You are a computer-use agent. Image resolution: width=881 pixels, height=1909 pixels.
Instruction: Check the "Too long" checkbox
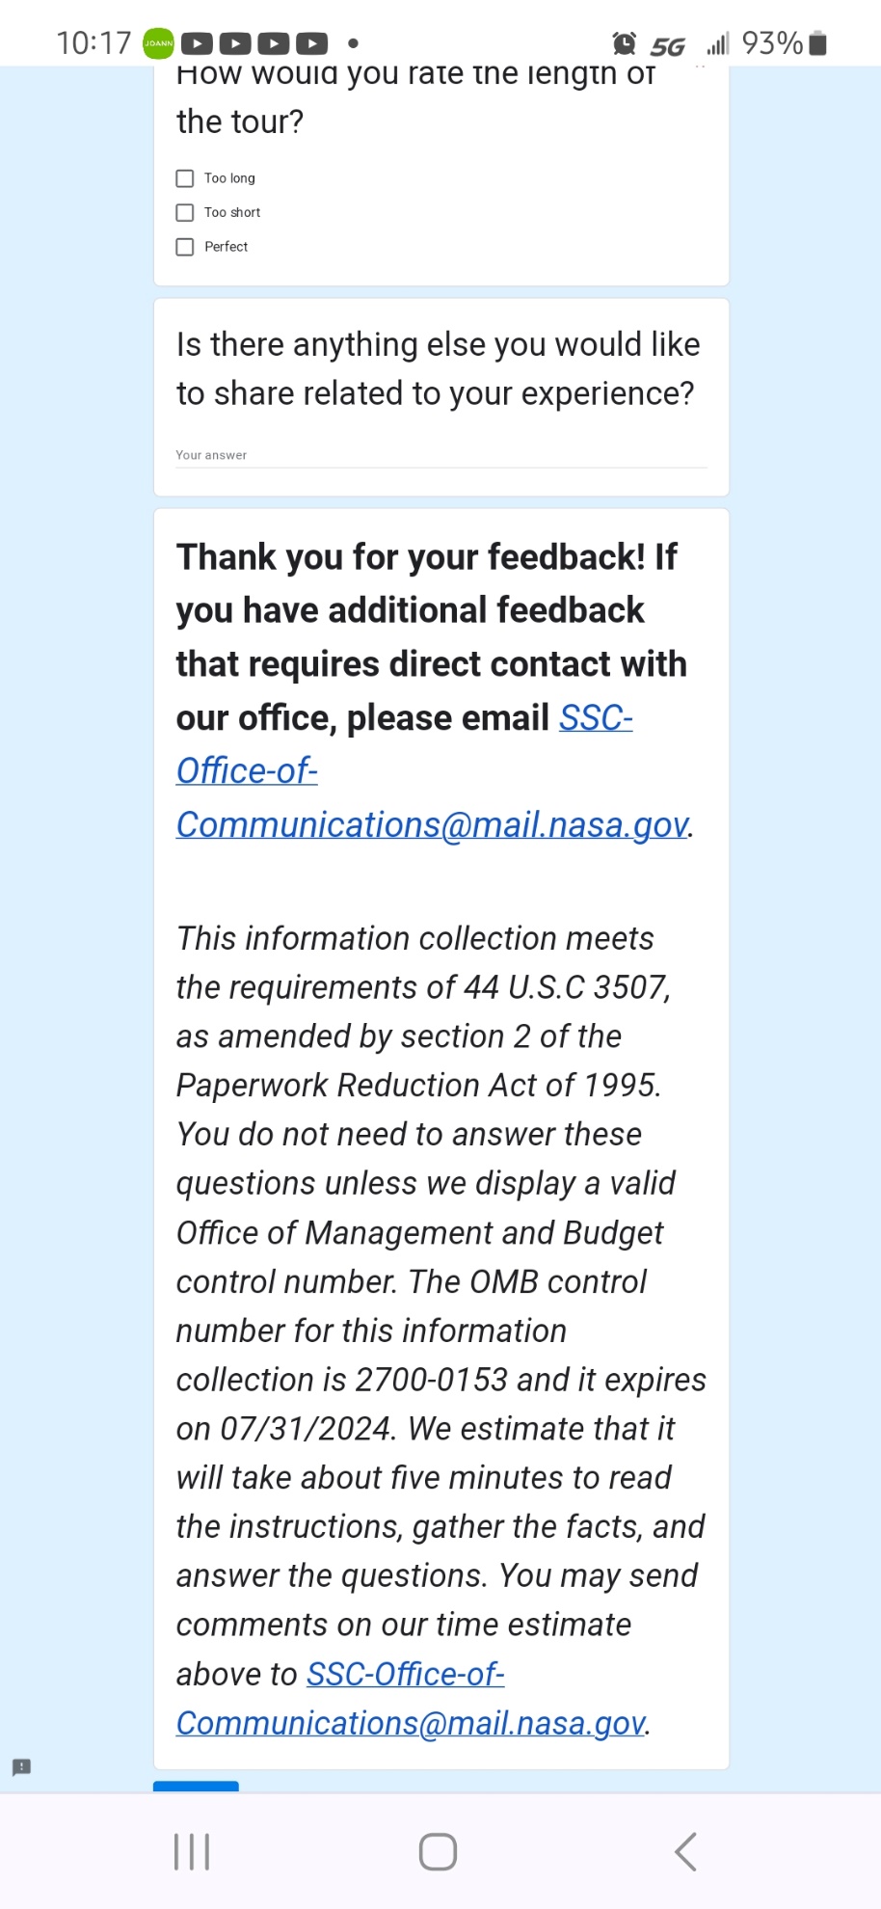point(185,178)
